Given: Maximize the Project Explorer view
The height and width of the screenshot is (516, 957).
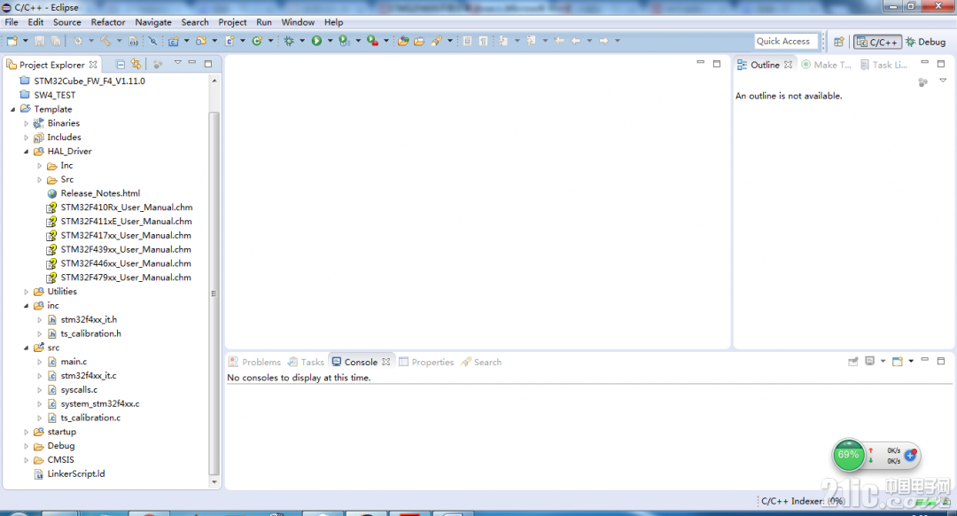Looking at the screenshot, I should [208, 64].
